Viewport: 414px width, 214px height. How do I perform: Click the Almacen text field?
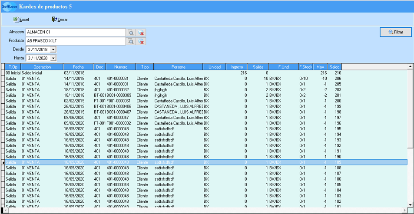[x=75, y=33]
